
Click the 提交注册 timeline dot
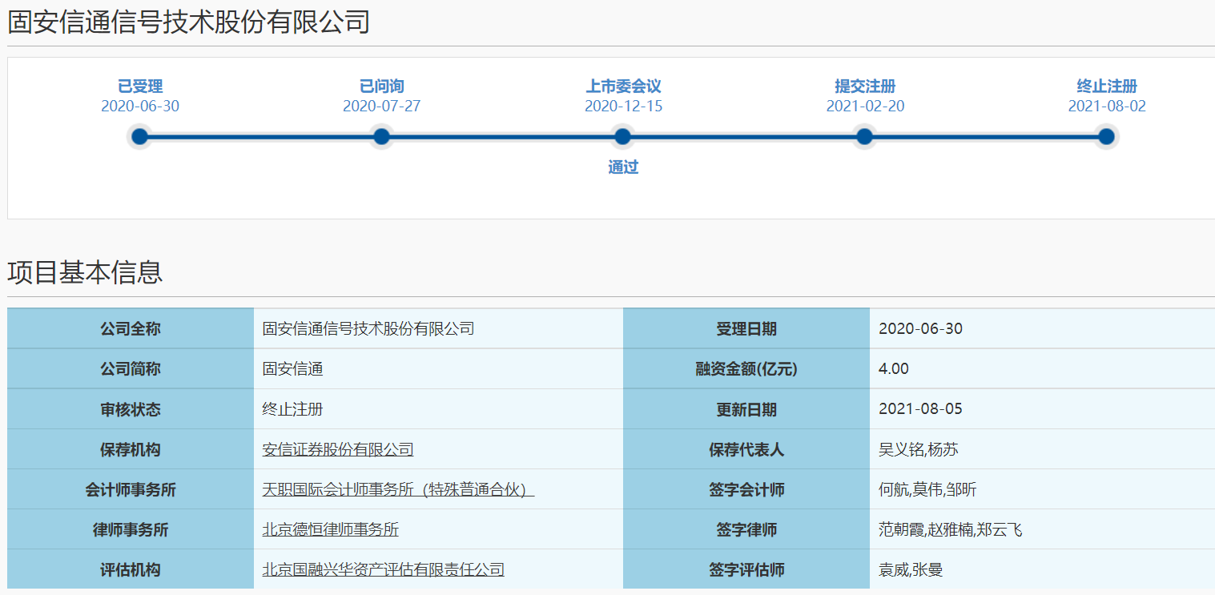[x=865, y=137]
